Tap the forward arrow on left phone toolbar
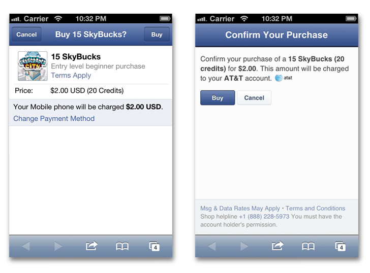Viewport: 370px width, 273px height. 58,246
